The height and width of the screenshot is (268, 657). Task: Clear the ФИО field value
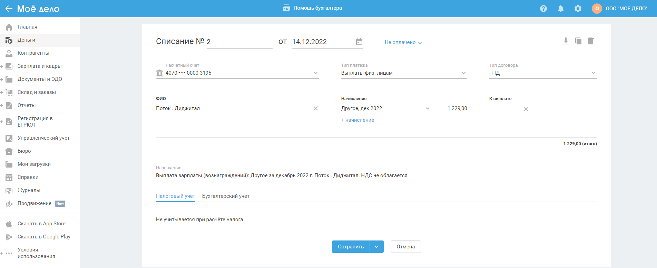pyautogui.click(x=315, y=108)
